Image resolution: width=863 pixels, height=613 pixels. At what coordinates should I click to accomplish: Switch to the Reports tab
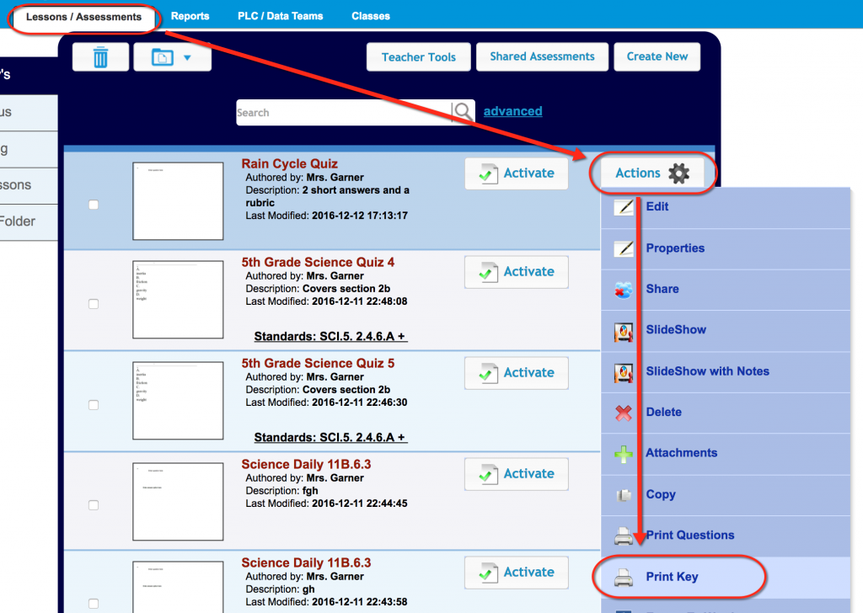coord(190,15)
